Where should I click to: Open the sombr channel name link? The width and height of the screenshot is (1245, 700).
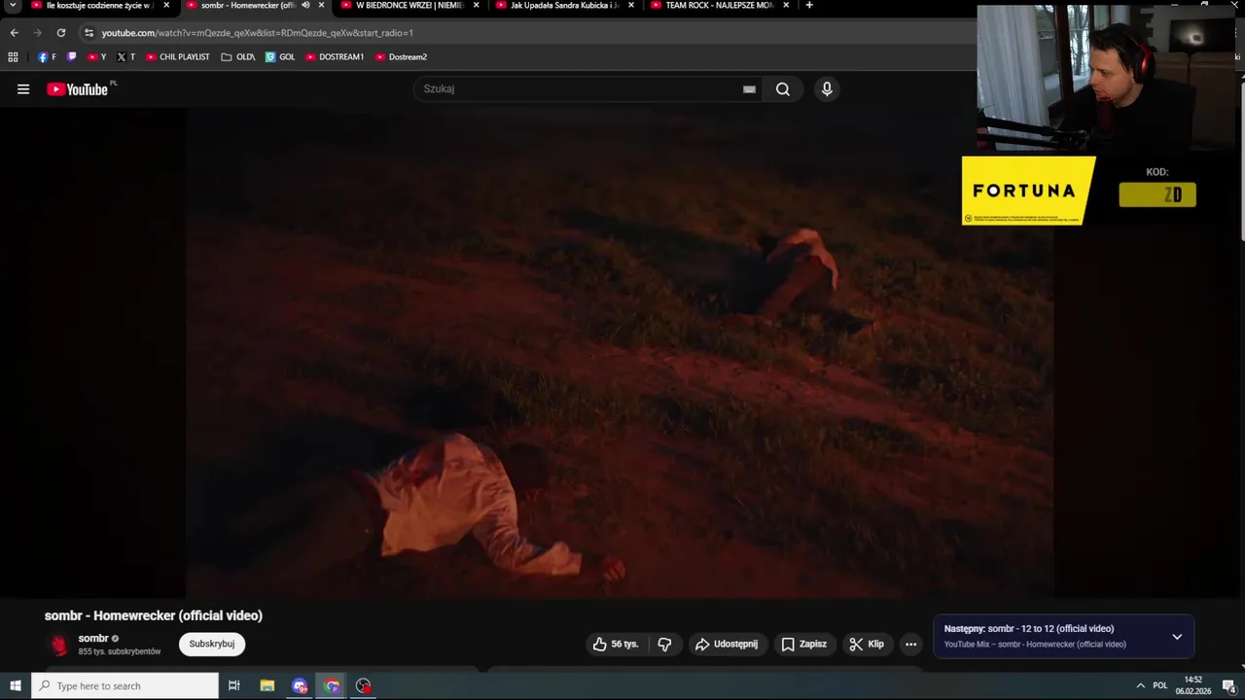93,639
